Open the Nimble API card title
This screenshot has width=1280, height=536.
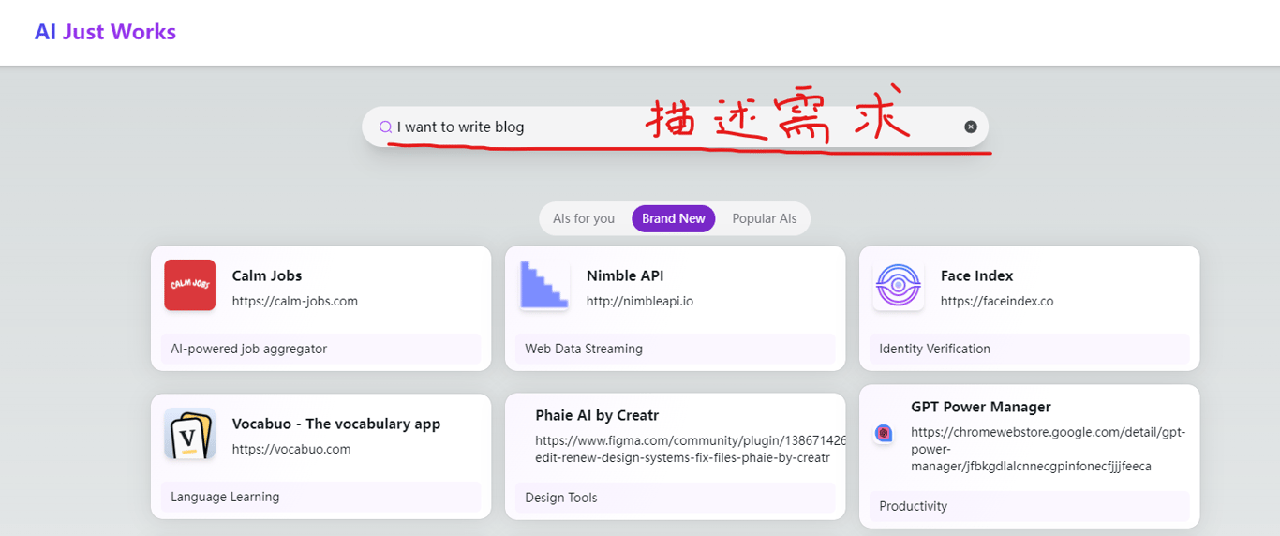click(x=625, y=275)
